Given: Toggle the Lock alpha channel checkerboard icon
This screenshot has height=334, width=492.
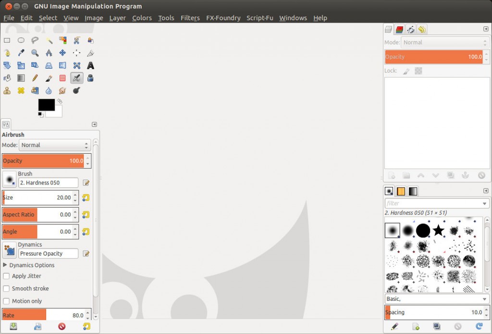Looking at the screenshot, I should click(418, 71).
